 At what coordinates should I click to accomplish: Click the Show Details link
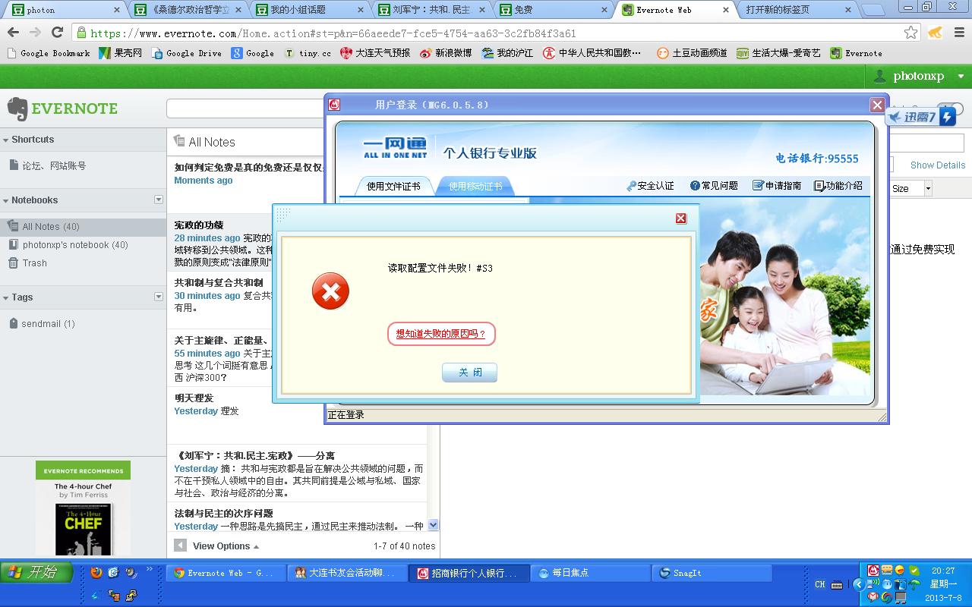click(938, 165)
